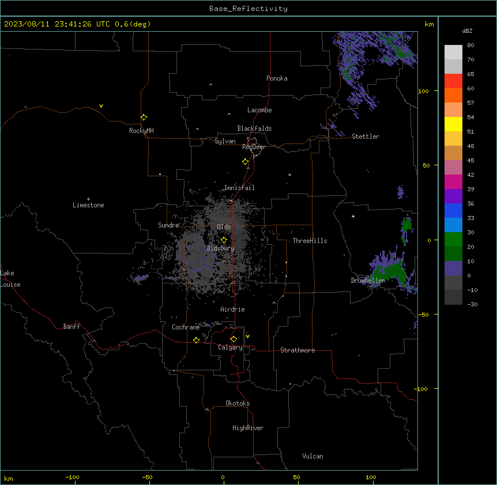This screenshot has width=497, height=485.
Task: Select the top light grey 80 dBZ swatch
Action: (453, 52)
